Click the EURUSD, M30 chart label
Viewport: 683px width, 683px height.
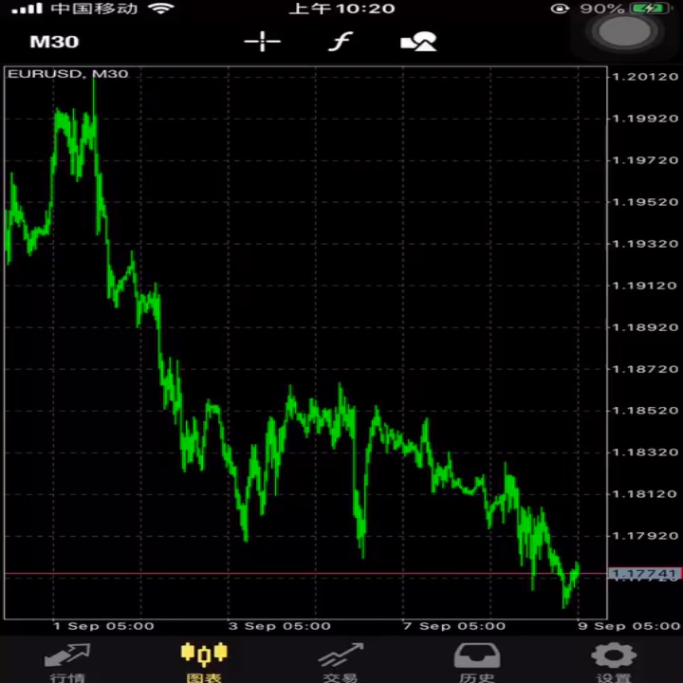click(x=68, y=74)
